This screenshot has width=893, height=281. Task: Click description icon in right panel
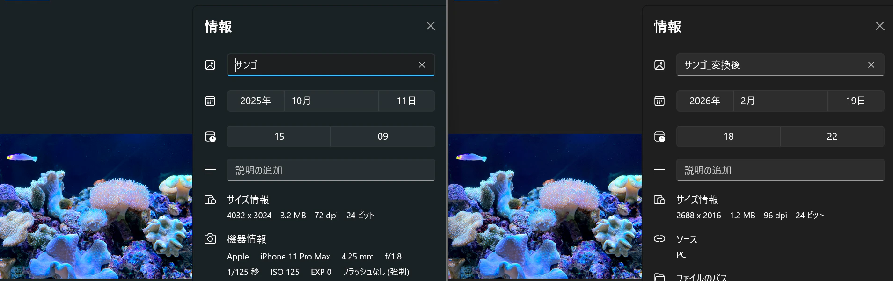(659, 169)
